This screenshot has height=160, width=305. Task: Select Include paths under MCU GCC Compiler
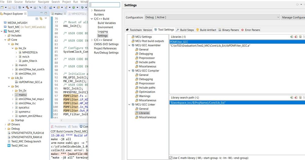click(x=147, y=87)
